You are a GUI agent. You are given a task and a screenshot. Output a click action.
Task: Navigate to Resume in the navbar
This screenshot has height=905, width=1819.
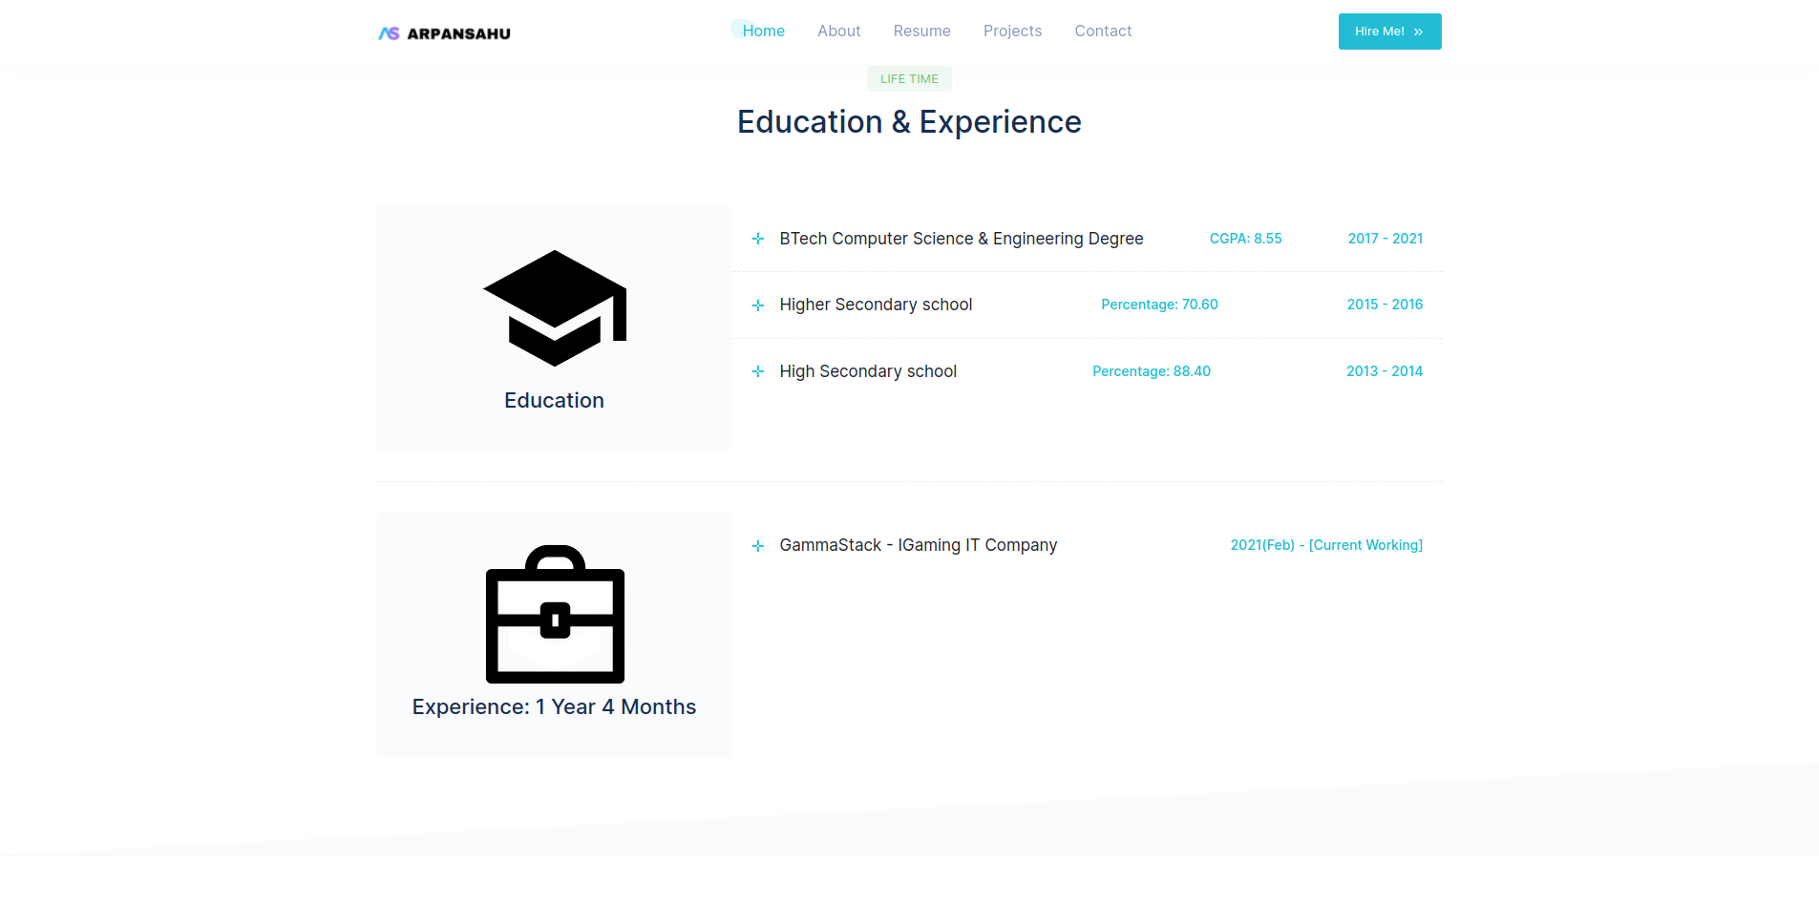pos(921,31)
